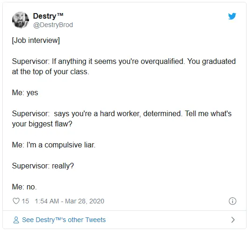248x230 pixels.
Task: Click the 'at the top of your class.' text
Action: (x=51, y=72)
